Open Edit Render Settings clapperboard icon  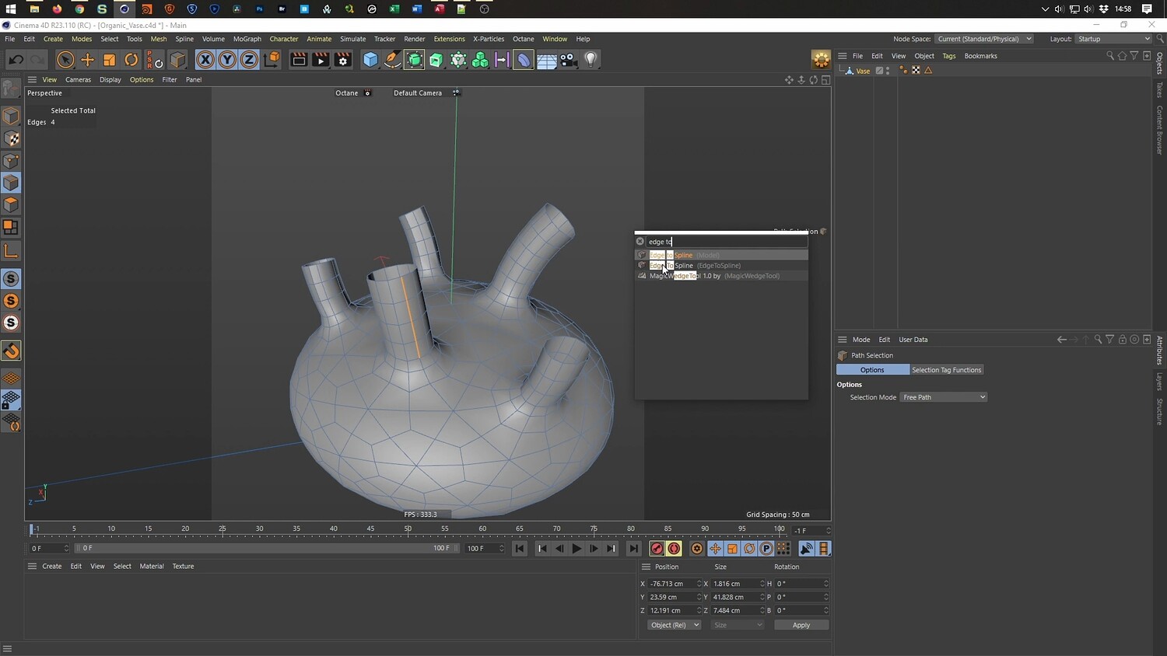[x=342, y=60]
